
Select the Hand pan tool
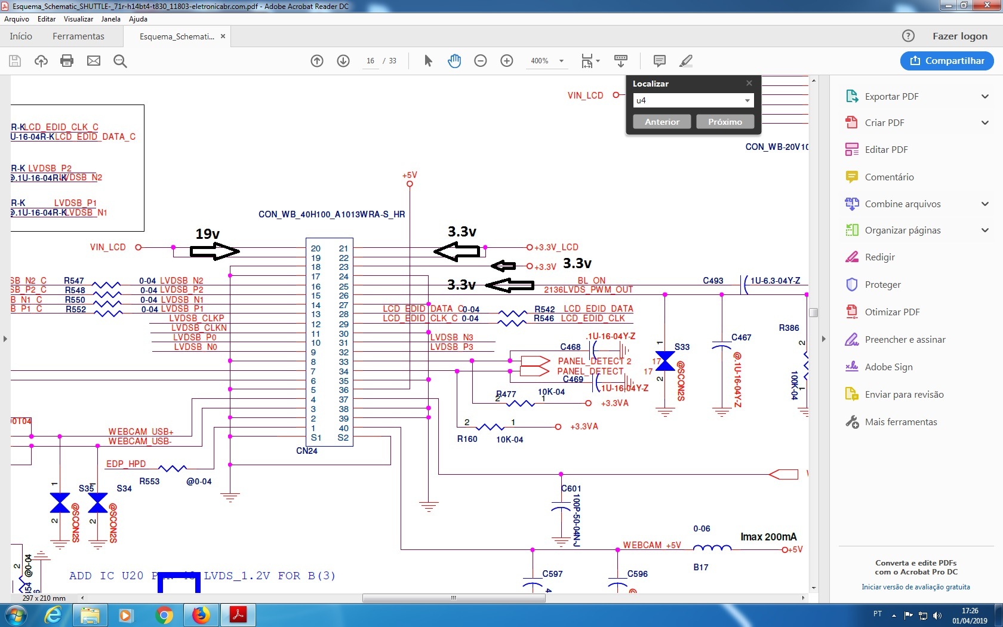coord(454,61)
